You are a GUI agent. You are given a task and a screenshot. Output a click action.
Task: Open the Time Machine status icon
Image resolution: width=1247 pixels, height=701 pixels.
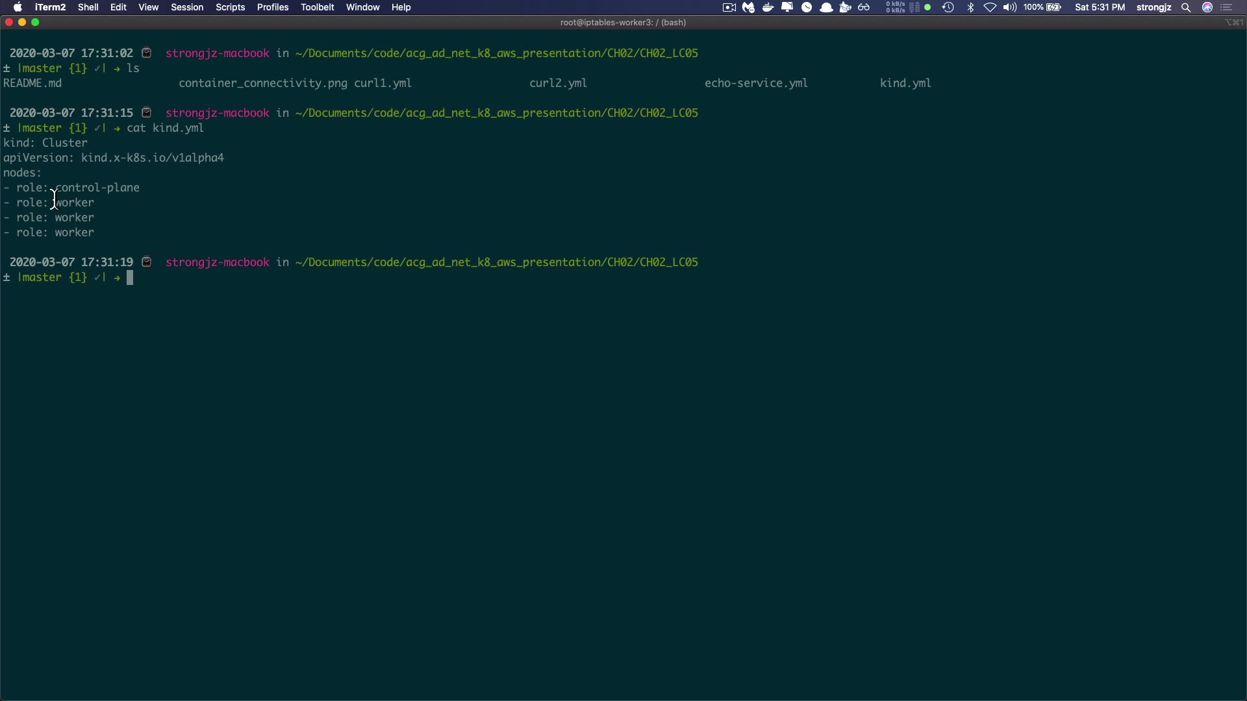pos(948,7)
